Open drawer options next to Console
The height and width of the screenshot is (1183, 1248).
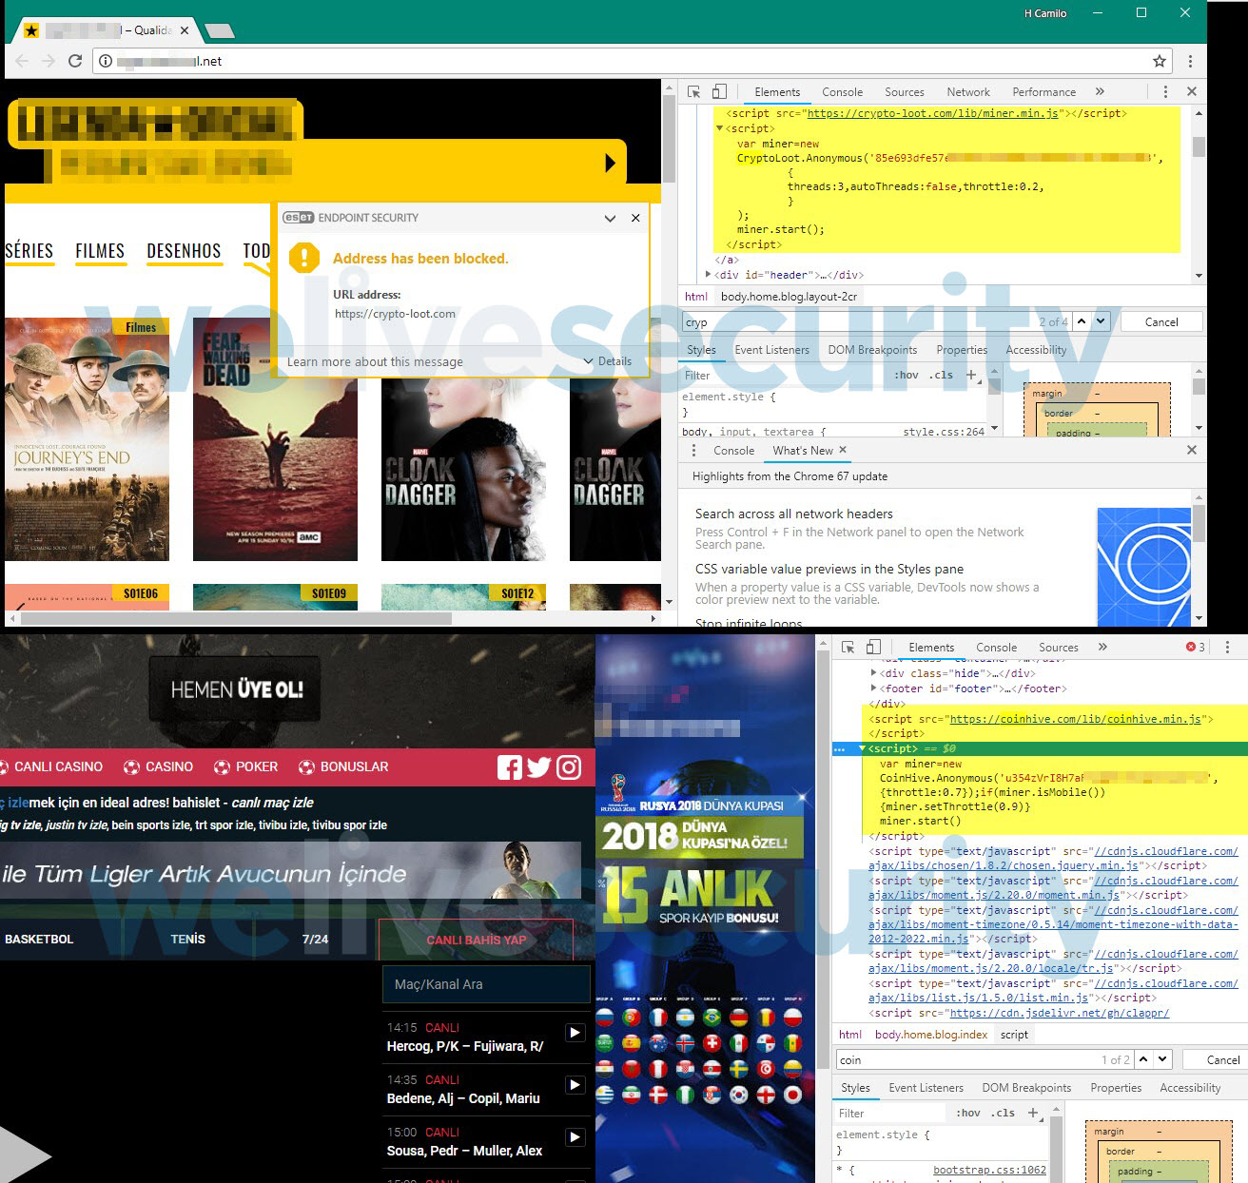pyautogui.click(x=693, y=450)
